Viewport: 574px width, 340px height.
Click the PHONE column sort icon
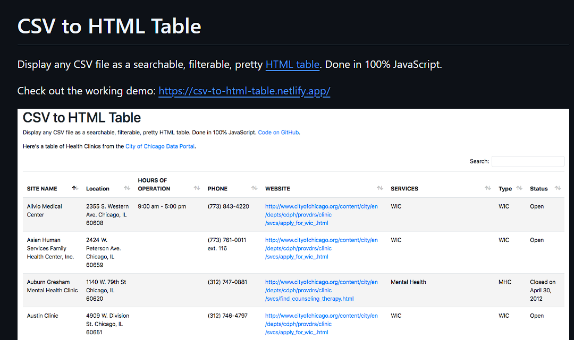[255, 188]
